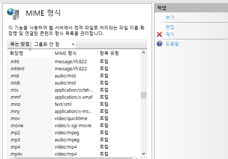
Task: Sort by the MIME 형식 column header
Action: [x=75, y=53]
